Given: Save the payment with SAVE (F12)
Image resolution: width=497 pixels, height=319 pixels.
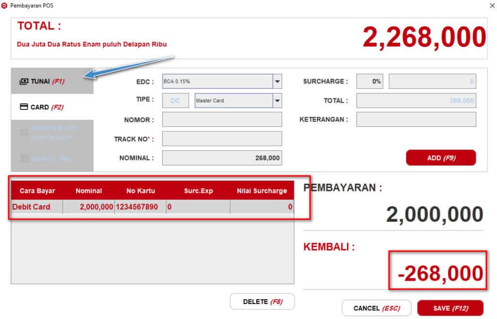Looking at the screenshot, I should coord(450,308).
